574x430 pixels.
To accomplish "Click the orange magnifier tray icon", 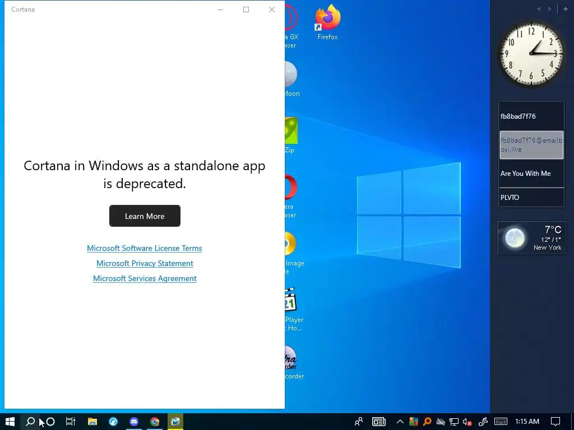I will click(427, 422).
